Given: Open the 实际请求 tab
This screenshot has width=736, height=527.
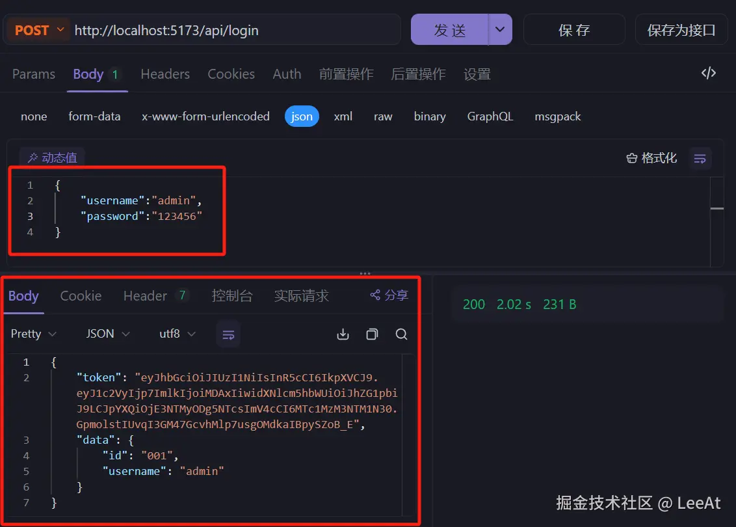Looking at the screenshot, I should click(301, 296).
